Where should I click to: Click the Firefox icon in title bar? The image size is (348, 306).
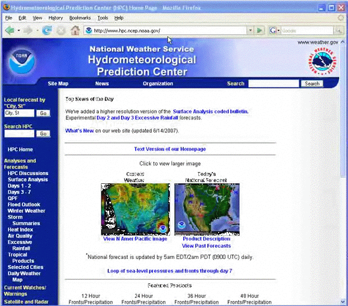point(6,7)
